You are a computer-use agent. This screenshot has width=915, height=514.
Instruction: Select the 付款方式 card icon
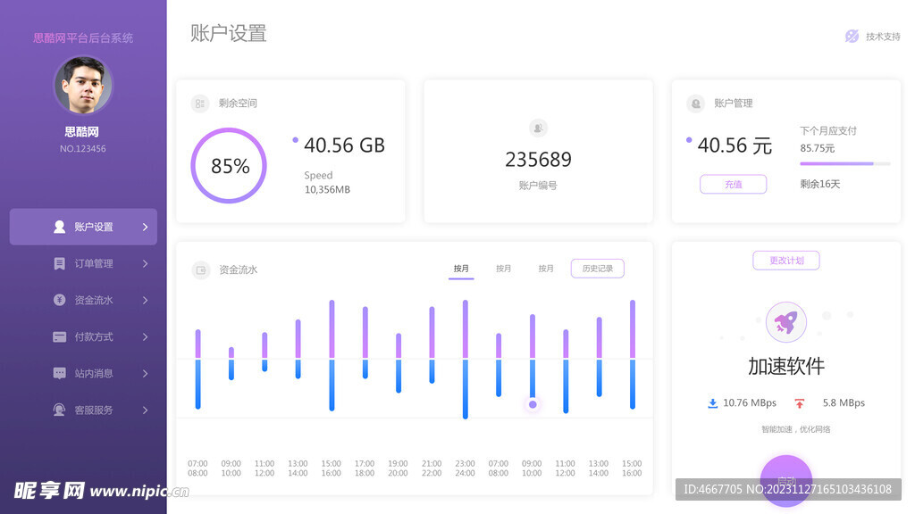57,336
